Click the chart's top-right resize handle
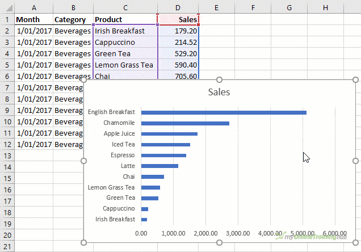Screen dimensions: 361x252 (355, 79)
